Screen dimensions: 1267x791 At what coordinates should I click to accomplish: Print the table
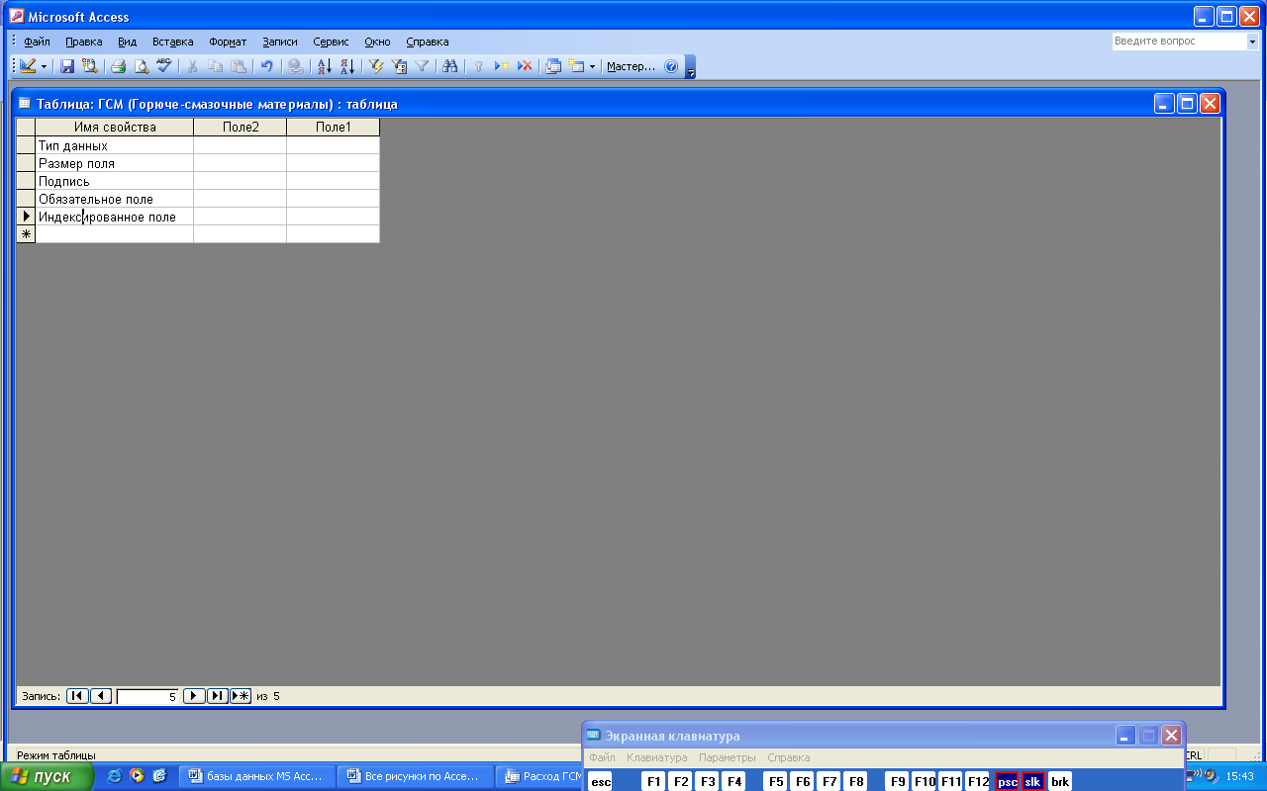pos(118,66)
